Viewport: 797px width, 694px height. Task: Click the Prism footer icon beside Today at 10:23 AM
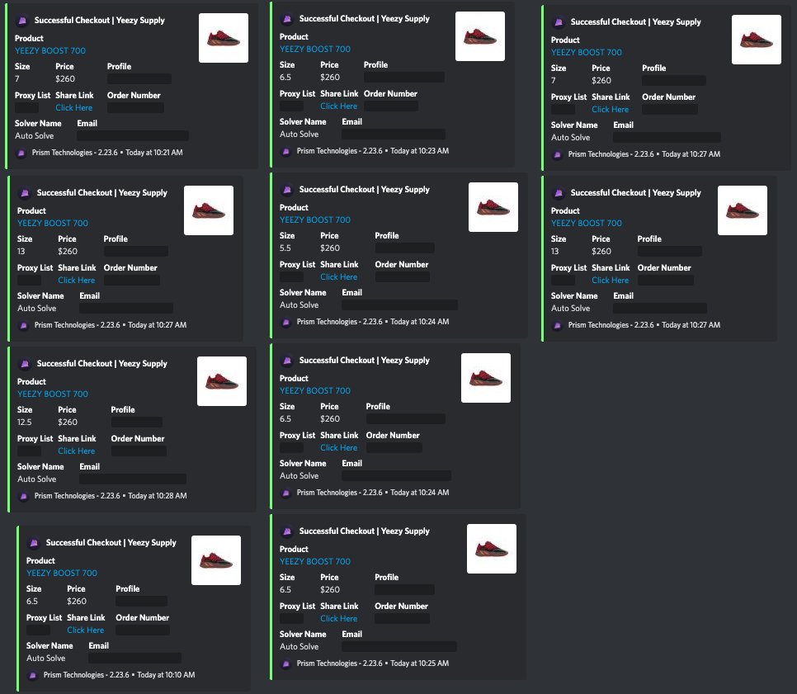(x=286, y=152)
